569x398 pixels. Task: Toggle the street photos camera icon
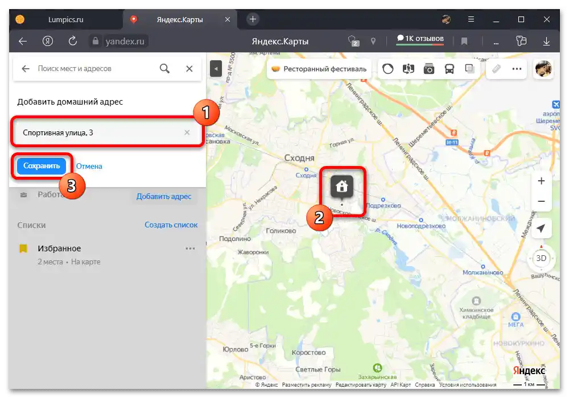click(x=429, y=68)
